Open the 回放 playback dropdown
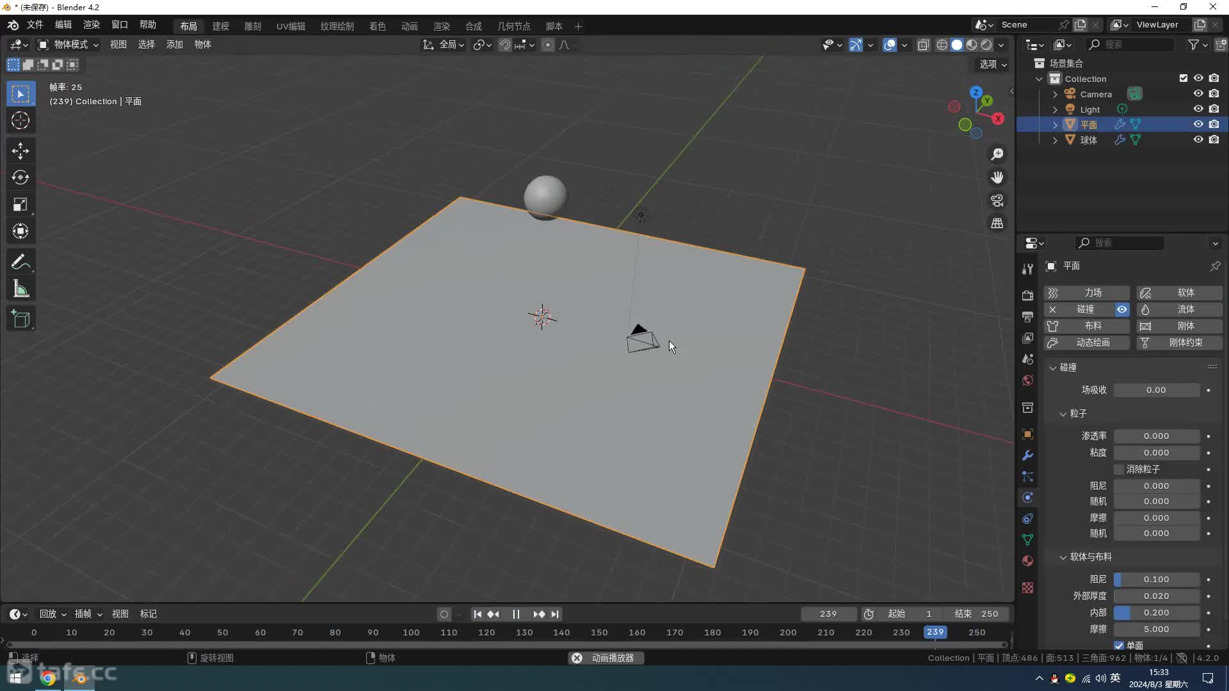The width and height of the screenshot is (1229, 691). [x=52, y=614]
